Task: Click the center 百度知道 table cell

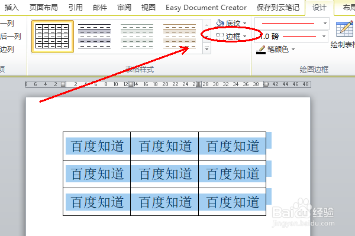Action: [164, 174]
